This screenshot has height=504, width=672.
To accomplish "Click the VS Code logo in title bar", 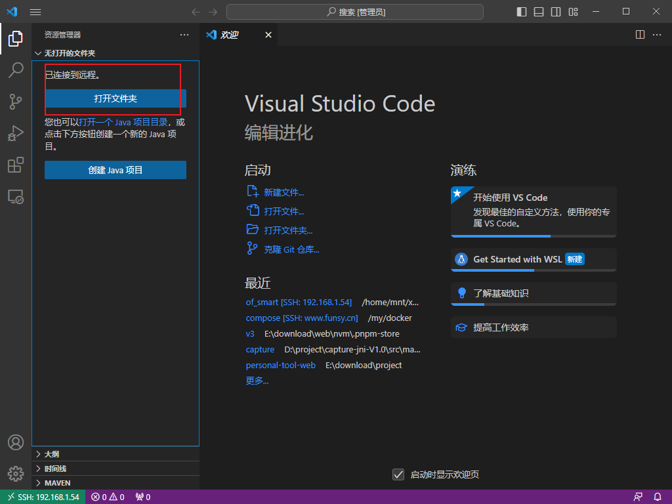I will [12, 12].
